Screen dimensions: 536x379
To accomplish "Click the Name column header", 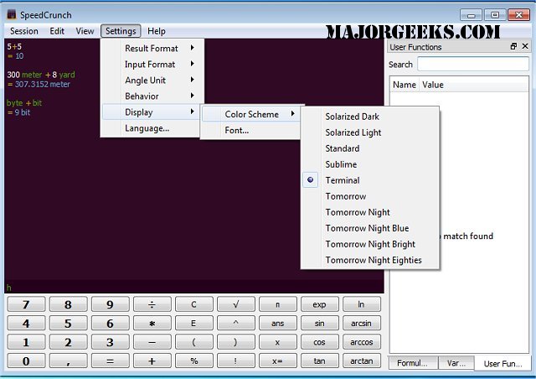I will pyautogui.click(x=404, y=85).
